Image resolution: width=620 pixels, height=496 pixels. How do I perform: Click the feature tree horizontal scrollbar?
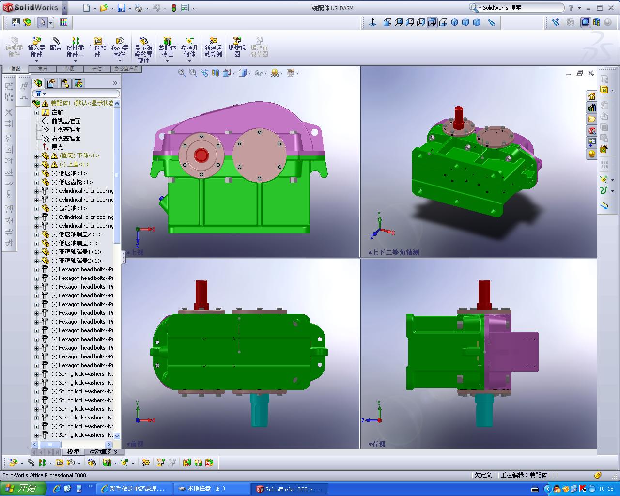coord(72,444)
